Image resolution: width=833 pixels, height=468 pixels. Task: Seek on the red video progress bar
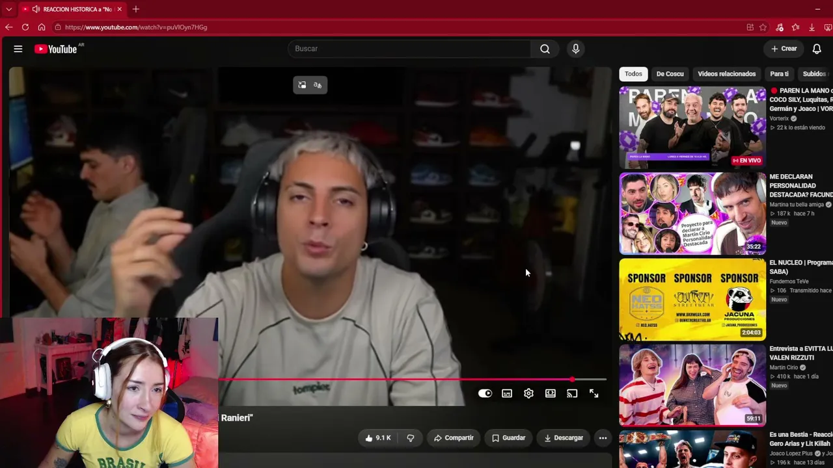click(413, 379)
